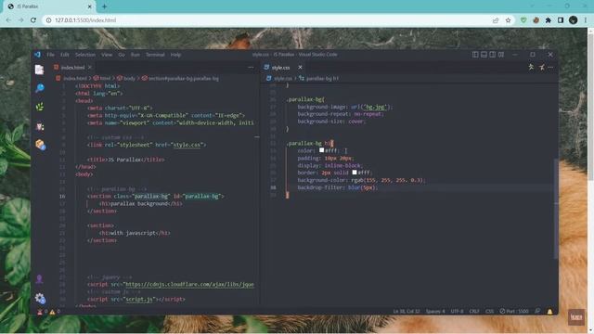
Task: Close the index.html editor tab
Action: point(90,68)
